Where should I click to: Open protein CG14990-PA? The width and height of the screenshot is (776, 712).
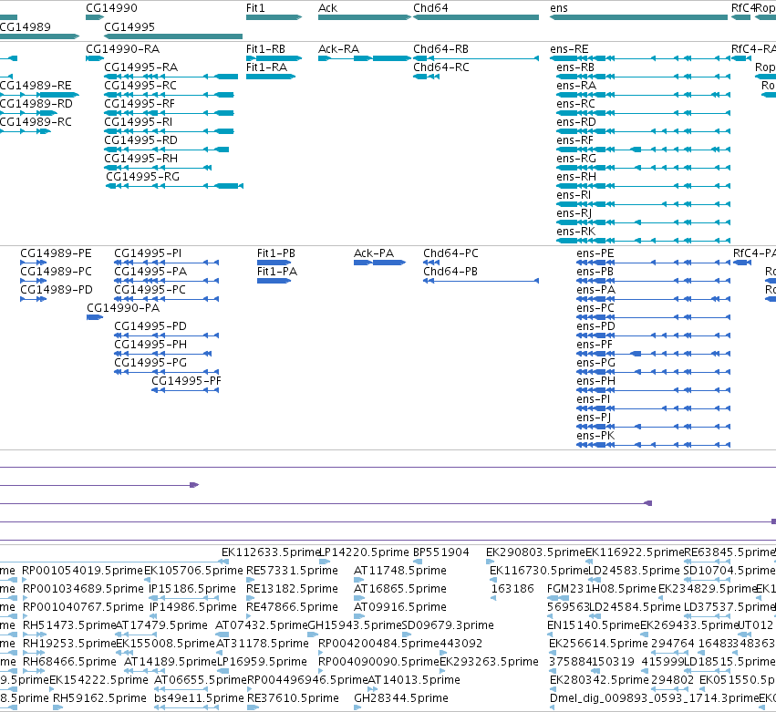[x=123, y=308]
